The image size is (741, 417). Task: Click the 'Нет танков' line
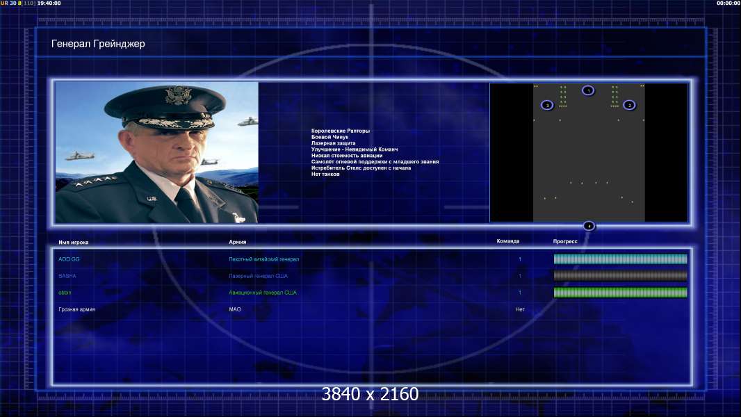(325, 174)
